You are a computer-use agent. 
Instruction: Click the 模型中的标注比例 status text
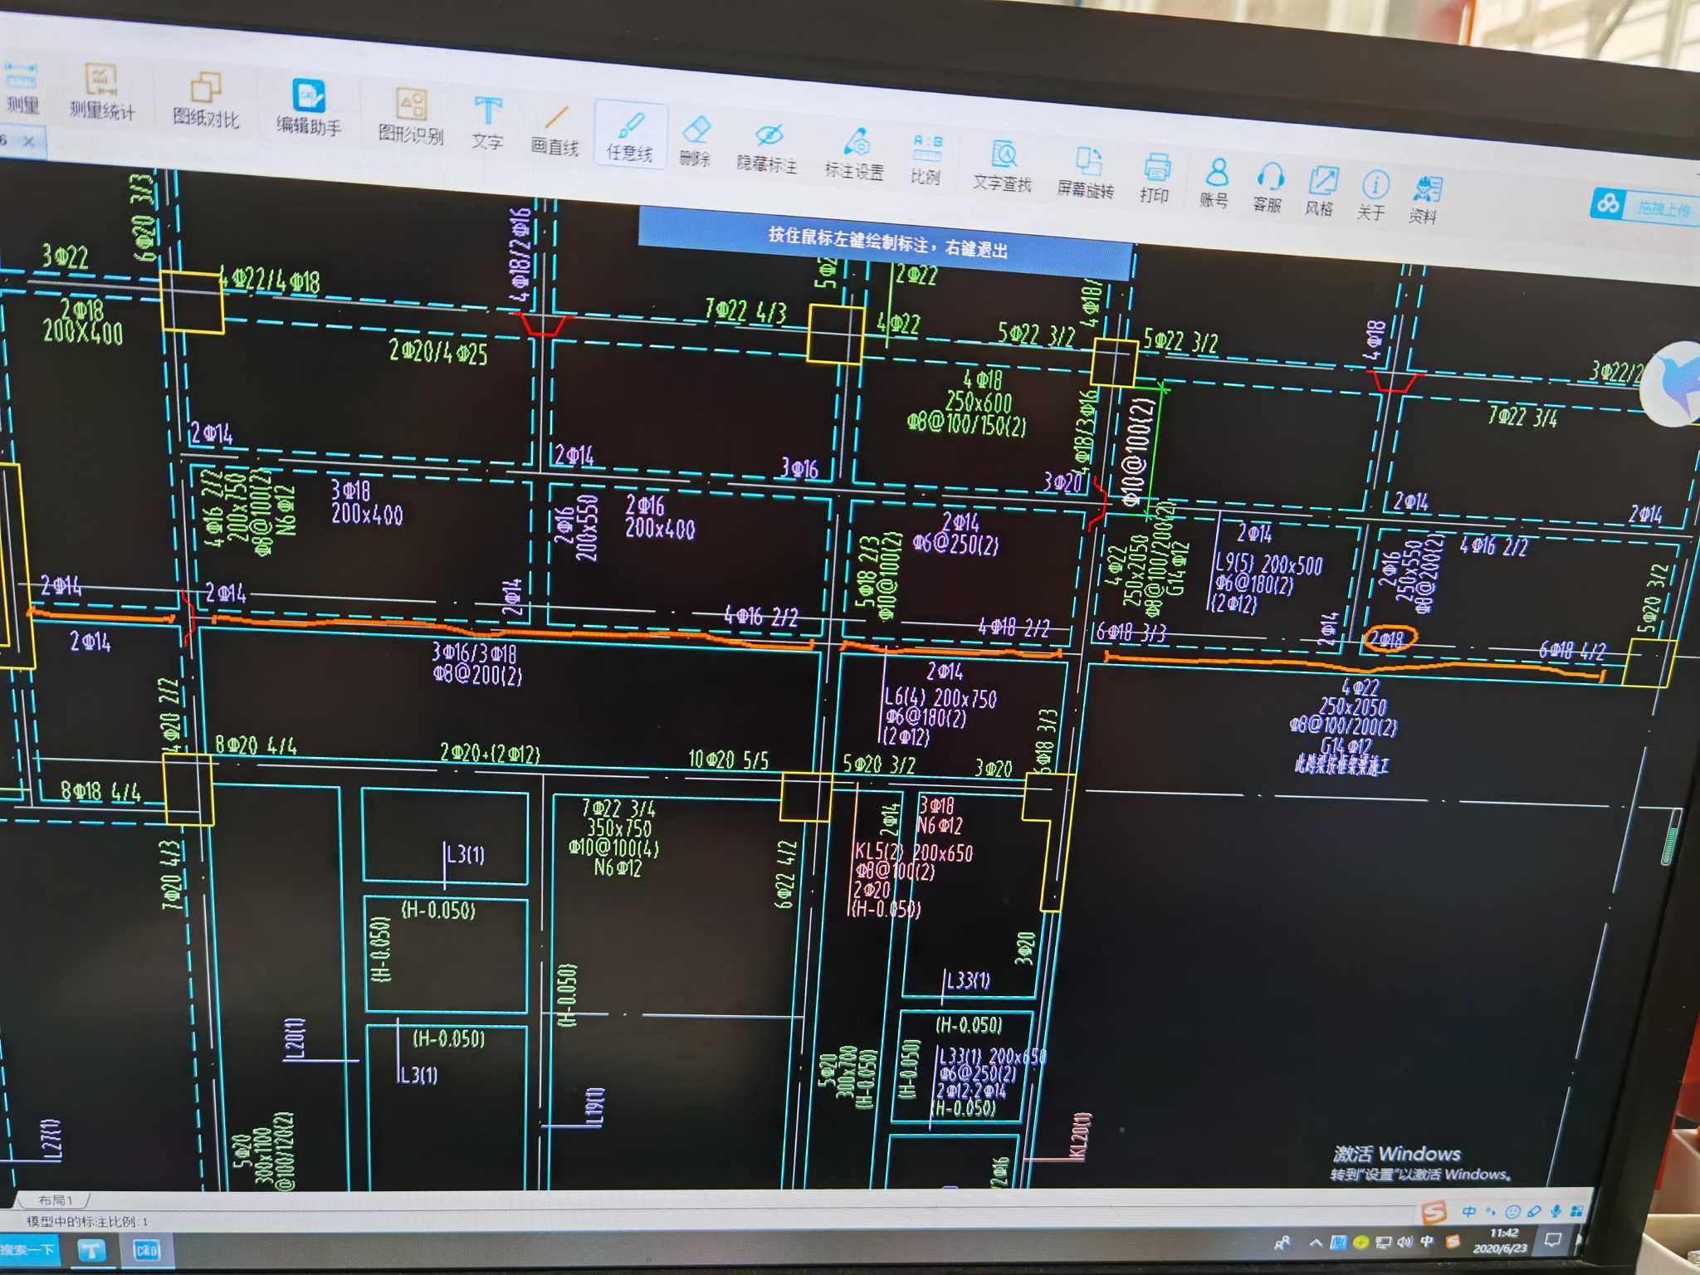point(86,1221)
